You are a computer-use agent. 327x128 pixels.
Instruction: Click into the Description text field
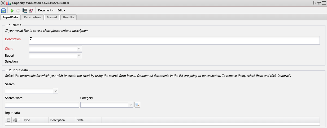pyautogui.click(x=174, y=40)
